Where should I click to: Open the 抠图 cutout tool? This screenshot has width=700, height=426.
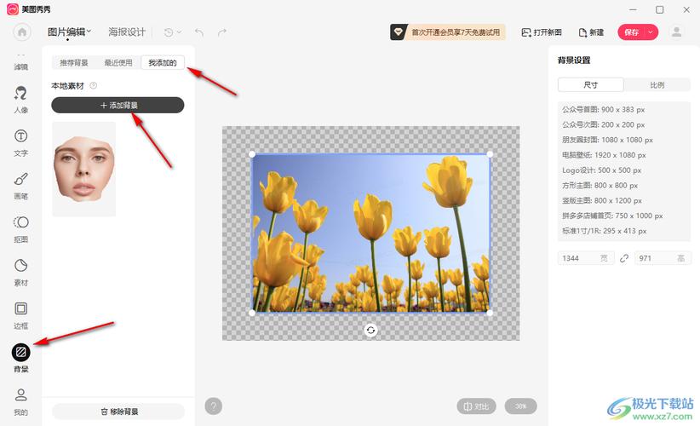point(21,228)
